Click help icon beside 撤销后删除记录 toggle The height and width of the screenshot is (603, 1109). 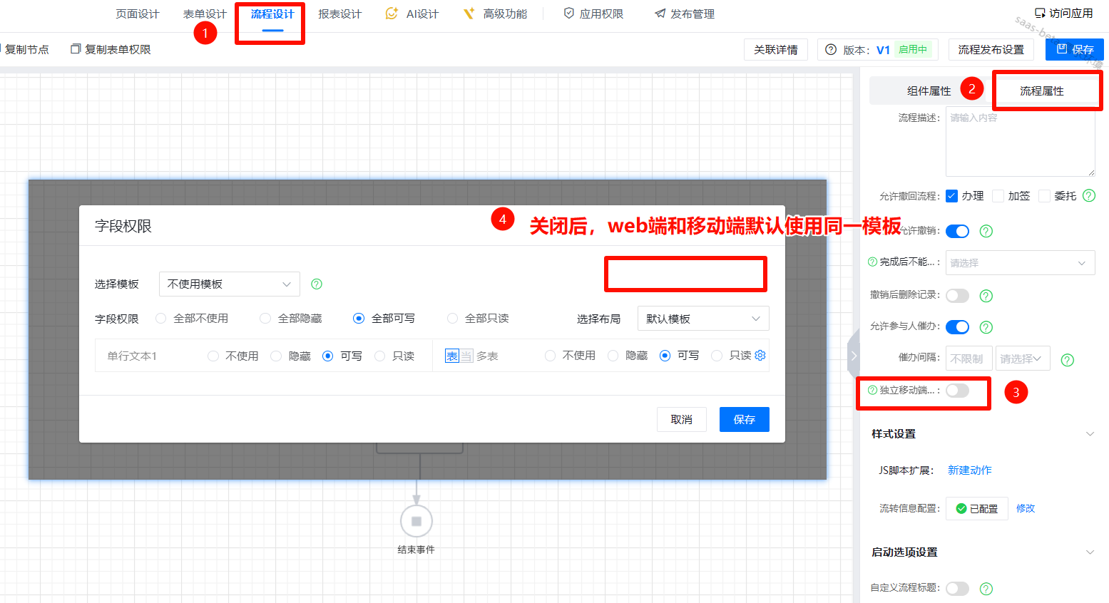tap(986, 296)
